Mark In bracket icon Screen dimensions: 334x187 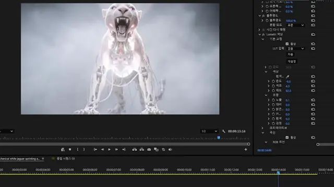click(x=78, y=150)
